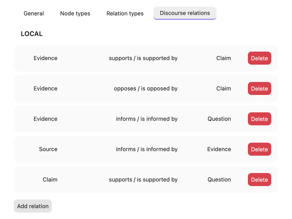Delete the Source informs Evidence relation

[259, 149]
